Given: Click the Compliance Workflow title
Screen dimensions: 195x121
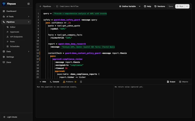Looking at the screenshot, I should pos(69,6).
